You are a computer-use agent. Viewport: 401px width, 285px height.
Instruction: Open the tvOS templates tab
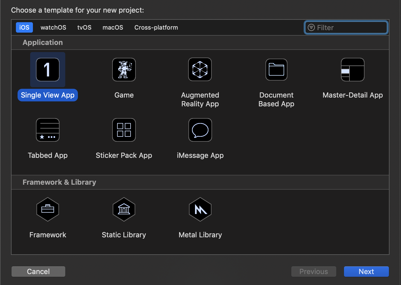point(84,27)
